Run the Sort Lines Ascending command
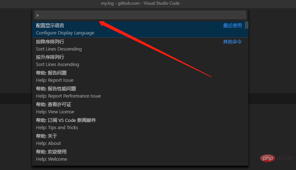Image resolution: width=296 pixels, height=170 pixels. 140,61
